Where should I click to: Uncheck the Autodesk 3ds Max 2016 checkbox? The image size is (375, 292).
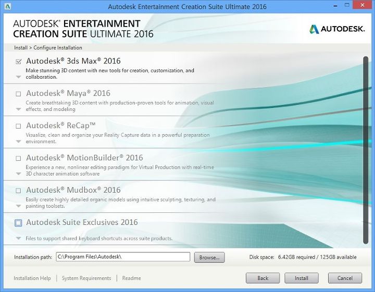18,61
